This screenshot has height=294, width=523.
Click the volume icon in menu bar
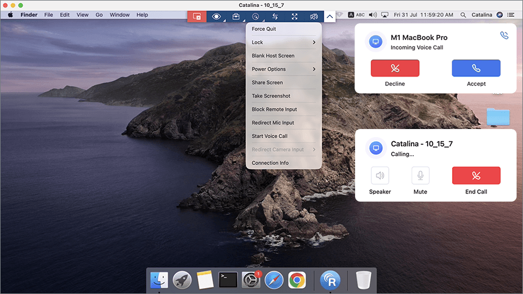373,15
